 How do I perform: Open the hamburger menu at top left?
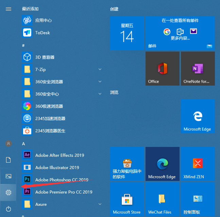point(9,9)
